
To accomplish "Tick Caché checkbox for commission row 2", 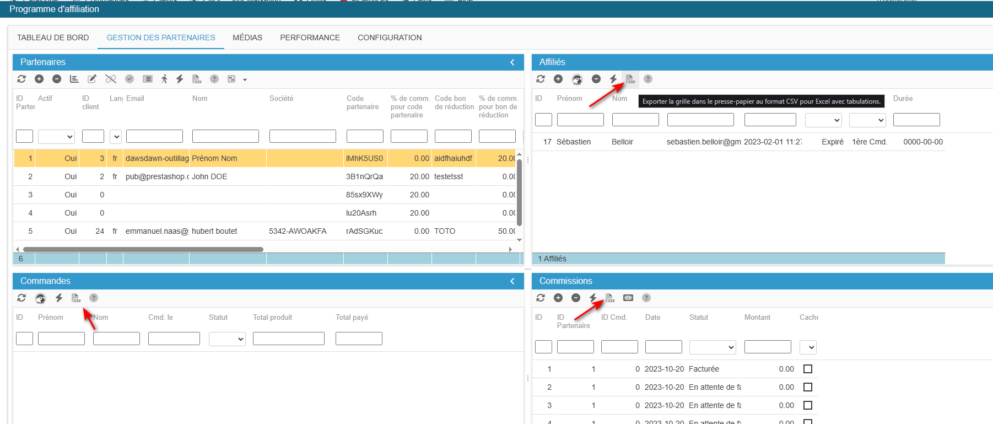I will pyautogui.click(x=808, y=387).
